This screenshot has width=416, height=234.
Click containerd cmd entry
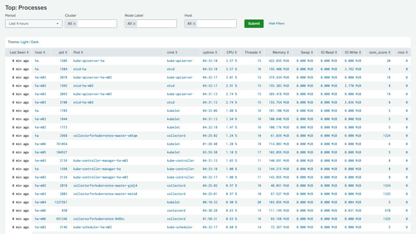click(x=176, y=211)
